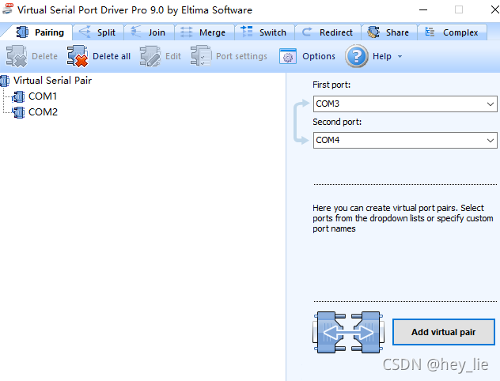This screenshot has height=381, width=500.
Task: Click the COM2 port connector icon
Action: (18, 112)
